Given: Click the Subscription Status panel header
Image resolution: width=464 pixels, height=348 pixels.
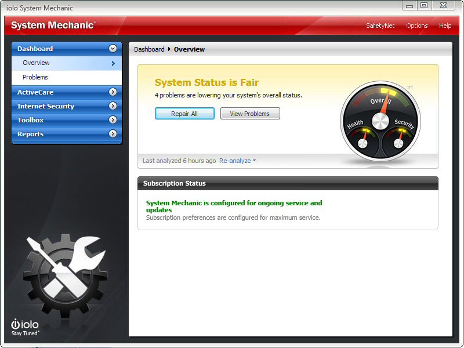Looking at the screenshot, I should point(288,183).
